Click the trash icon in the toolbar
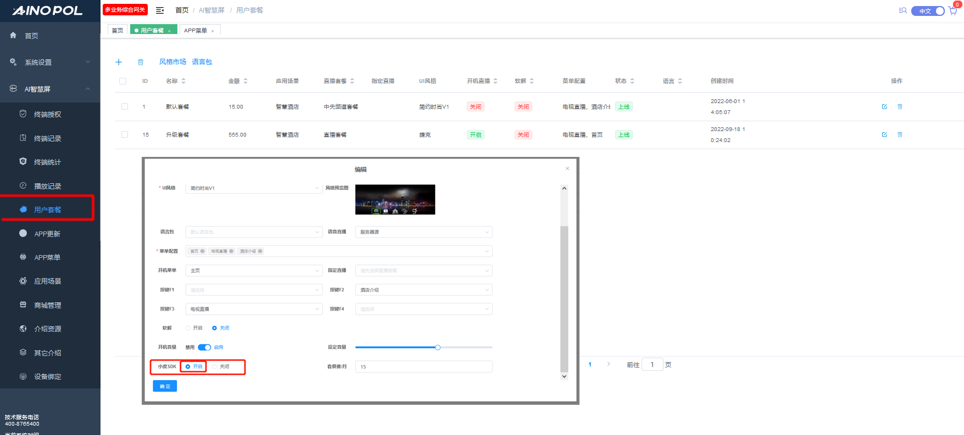964x435 pixels. pos(141,62)
